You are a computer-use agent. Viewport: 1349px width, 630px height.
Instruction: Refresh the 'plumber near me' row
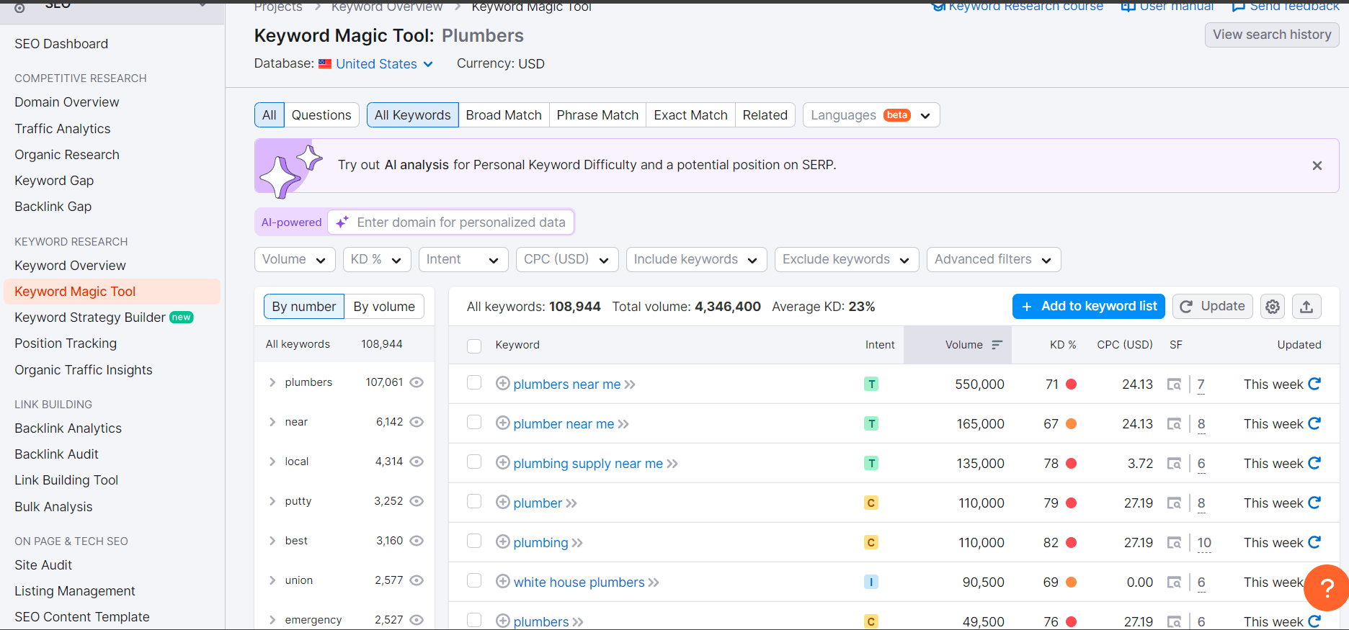1314,423
